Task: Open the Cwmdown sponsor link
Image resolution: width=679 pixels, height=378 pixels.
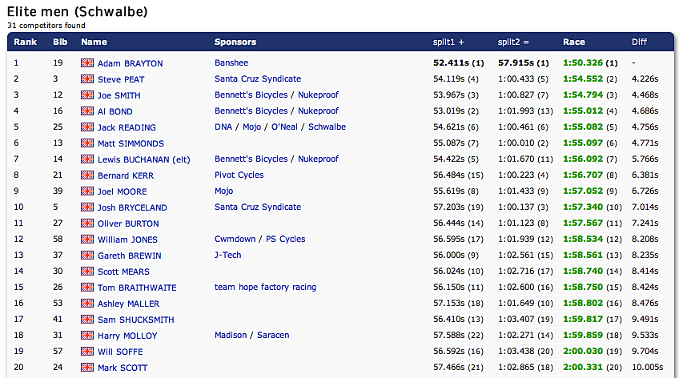Action: tap(235, 239)
